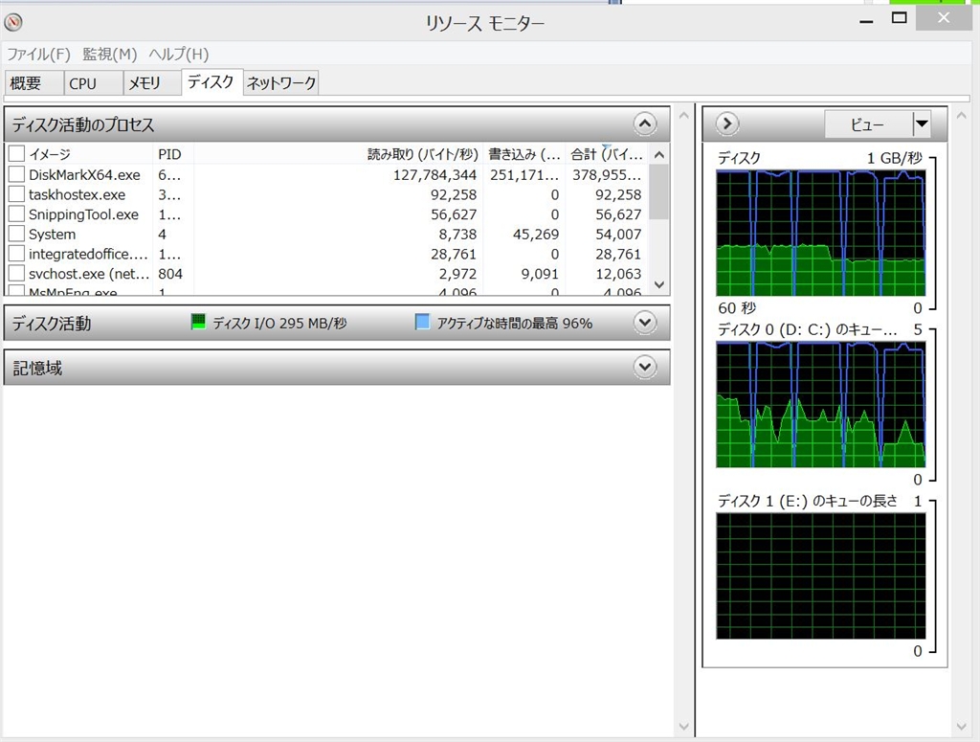
Task: Switch to the メモリ tab
Action: [x=152, y=83]
